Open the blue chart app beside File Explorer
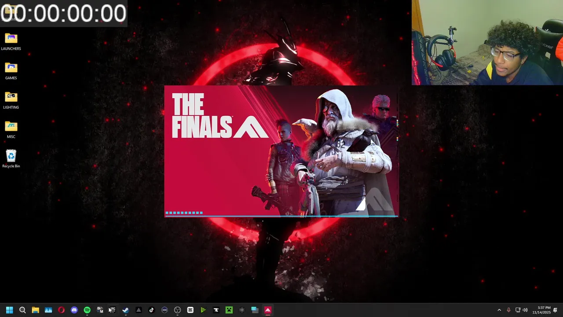This screenshot has width=563, height=317. (48, 310)
